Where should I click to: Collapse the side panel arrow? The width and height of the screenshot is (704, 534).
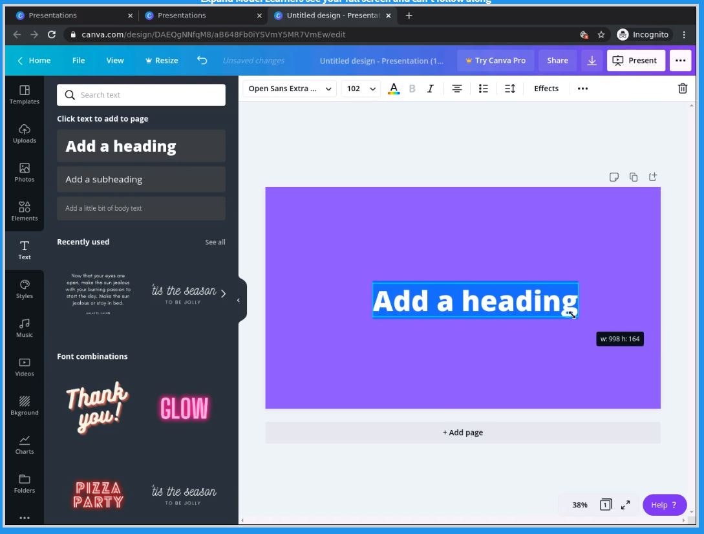239,300
